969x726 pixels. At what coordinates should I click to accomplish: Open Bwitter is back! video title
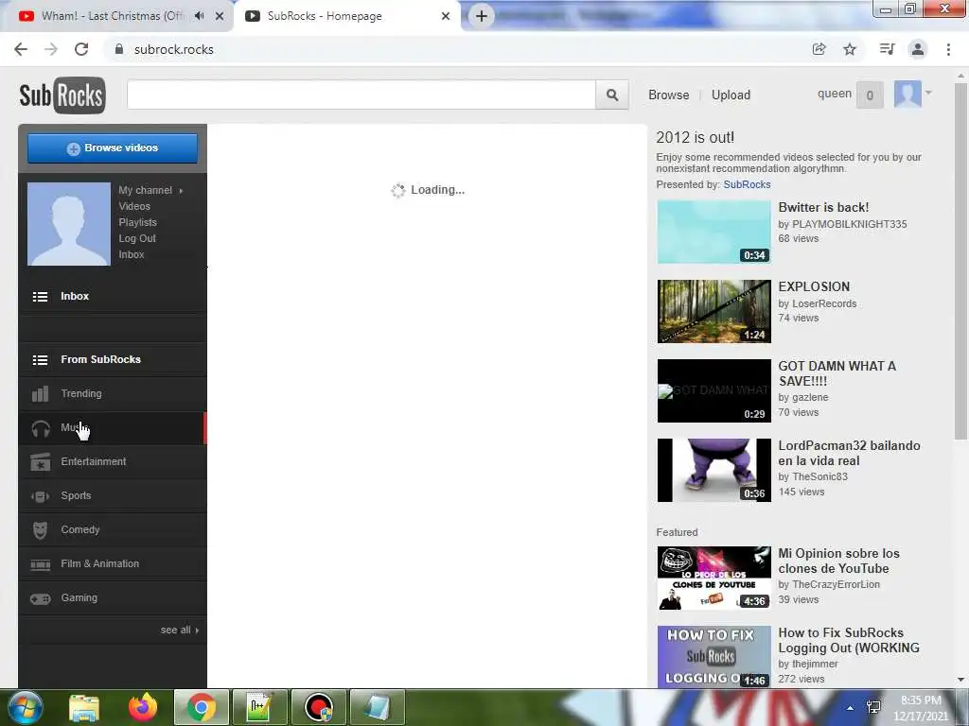pyautogui.click(x=823, y=207)
